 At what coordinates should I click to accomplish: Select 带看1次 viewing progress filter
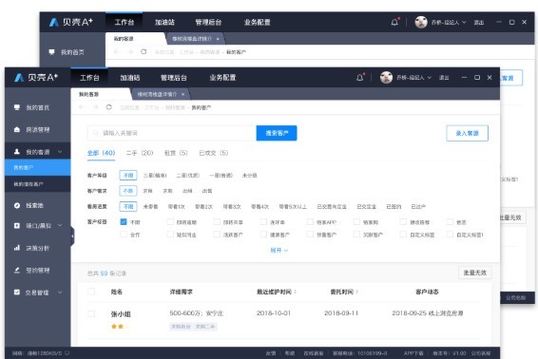pos(177,206)
